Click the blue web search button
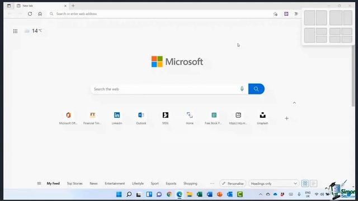358x201 pixels. [256, 89]
